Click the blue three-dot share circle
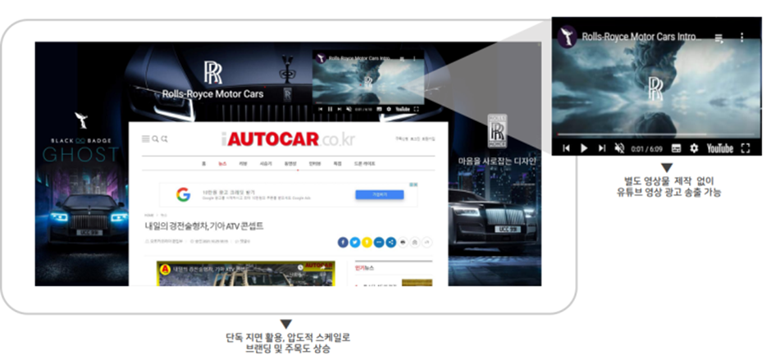 click(x=379, y=242)
